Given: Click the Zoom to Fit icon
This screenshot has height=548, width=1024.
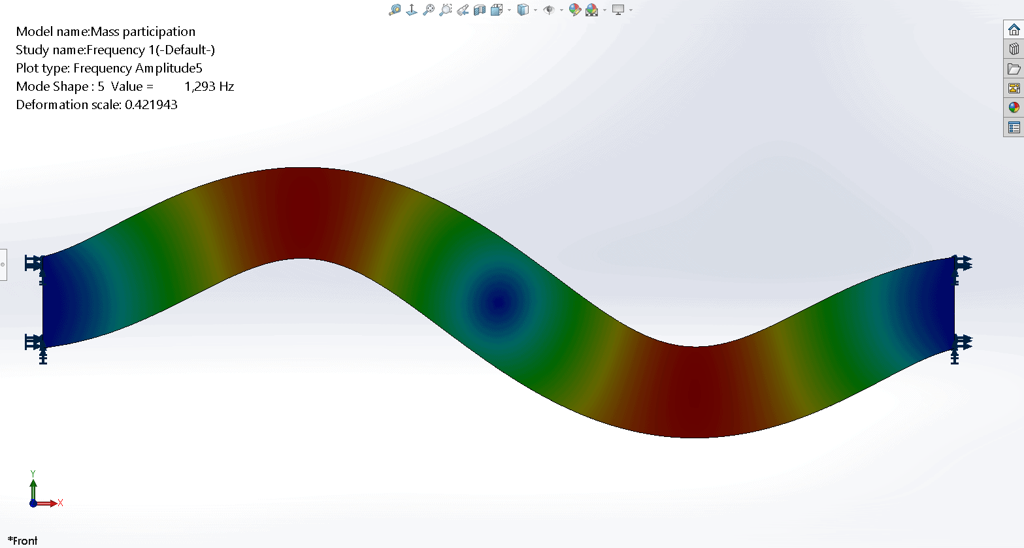Looking at the screenshot, I should point(429,10).
